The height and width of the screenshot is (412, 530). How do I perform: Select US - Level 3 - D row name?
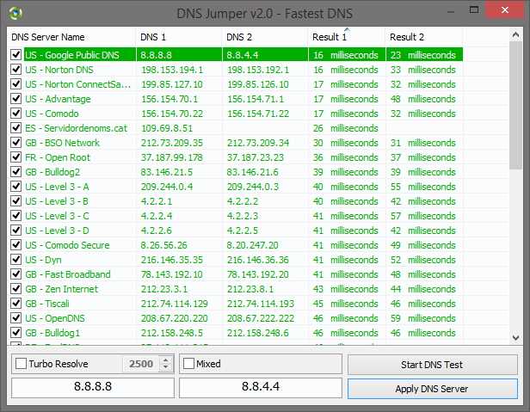pos(57,231)
